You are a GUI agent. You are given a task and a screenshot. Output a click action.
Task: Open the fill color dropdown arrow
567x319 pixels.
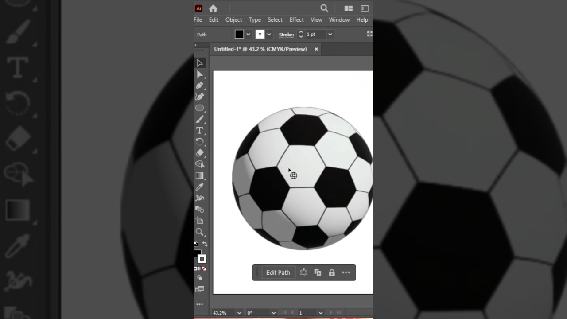248,34
